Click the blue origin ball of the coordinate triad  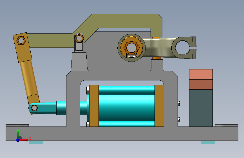18,140
